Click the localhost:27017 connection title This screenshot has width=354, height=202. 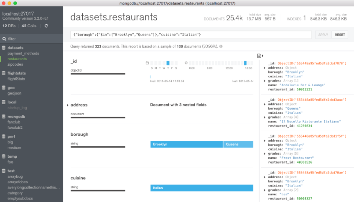18,13
